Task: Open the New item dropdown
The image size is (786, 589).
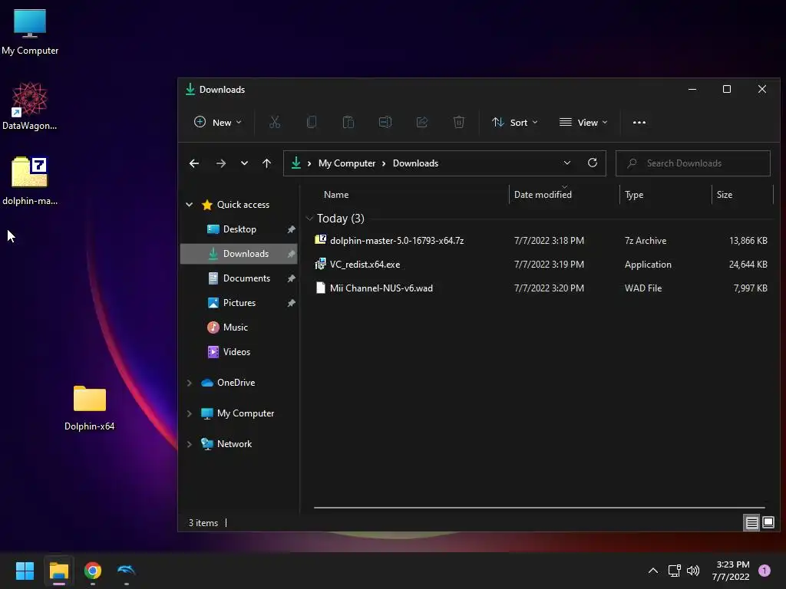Action: click(217, 122)
